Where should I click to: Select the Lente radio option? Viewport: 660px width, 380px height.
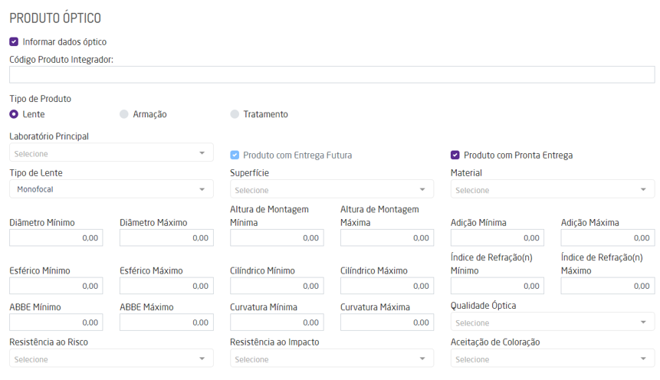coord(14,114)
